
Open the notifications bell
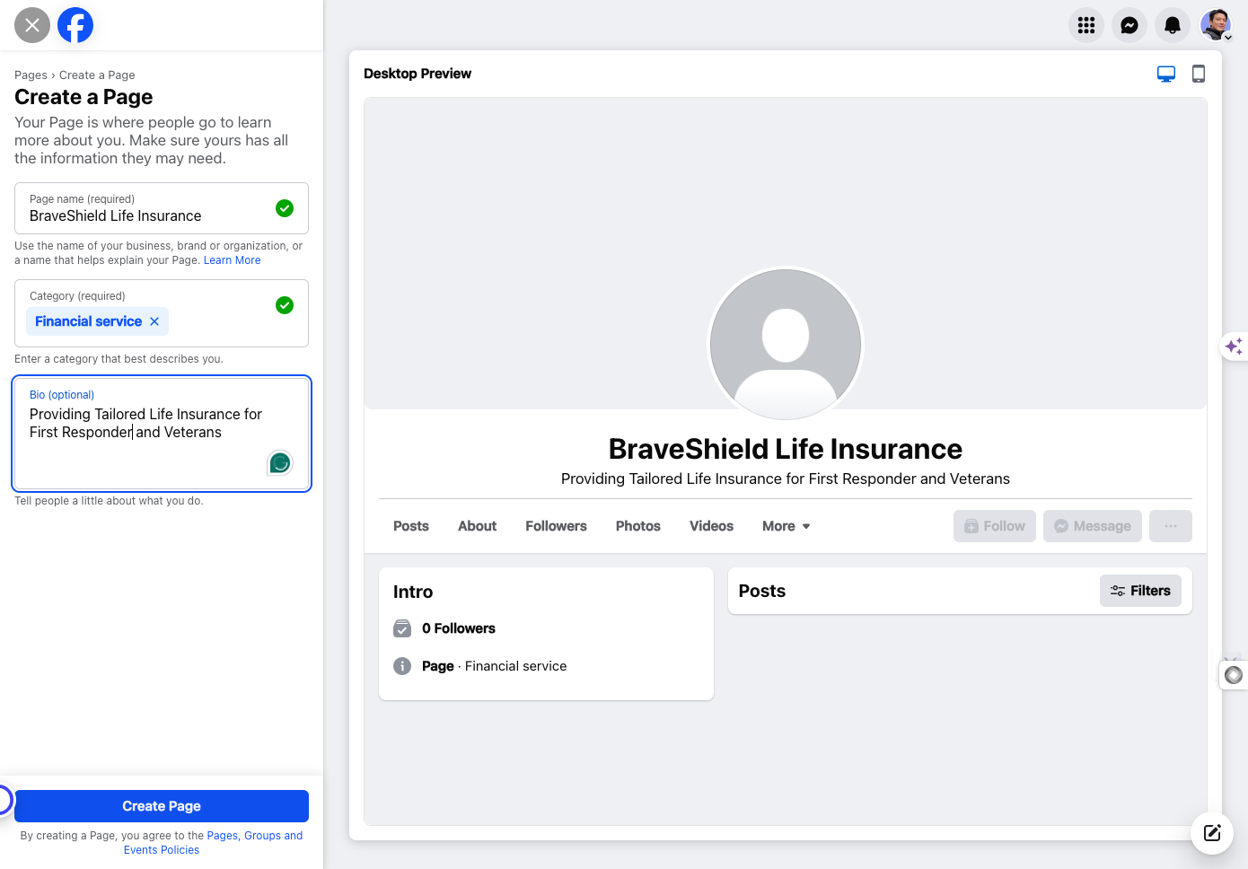[1173, 25]
